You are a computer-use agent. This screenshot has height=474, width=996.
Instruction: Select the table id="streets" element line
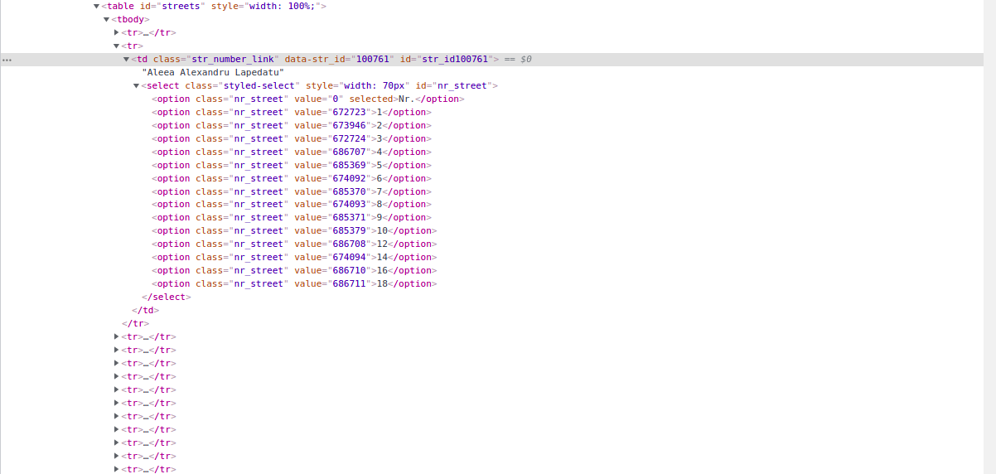point(214,7)
